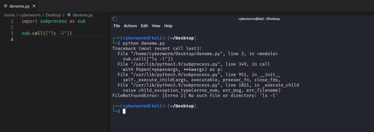Click the terminal title "cyberworm@kali: ~/Desktop"
Viewport: 374px width, 132px height.
(259, 19)
